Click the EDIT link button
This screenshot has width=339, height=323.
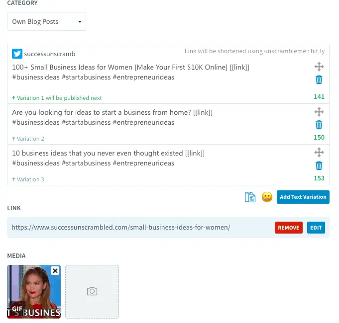pos(316,228)
